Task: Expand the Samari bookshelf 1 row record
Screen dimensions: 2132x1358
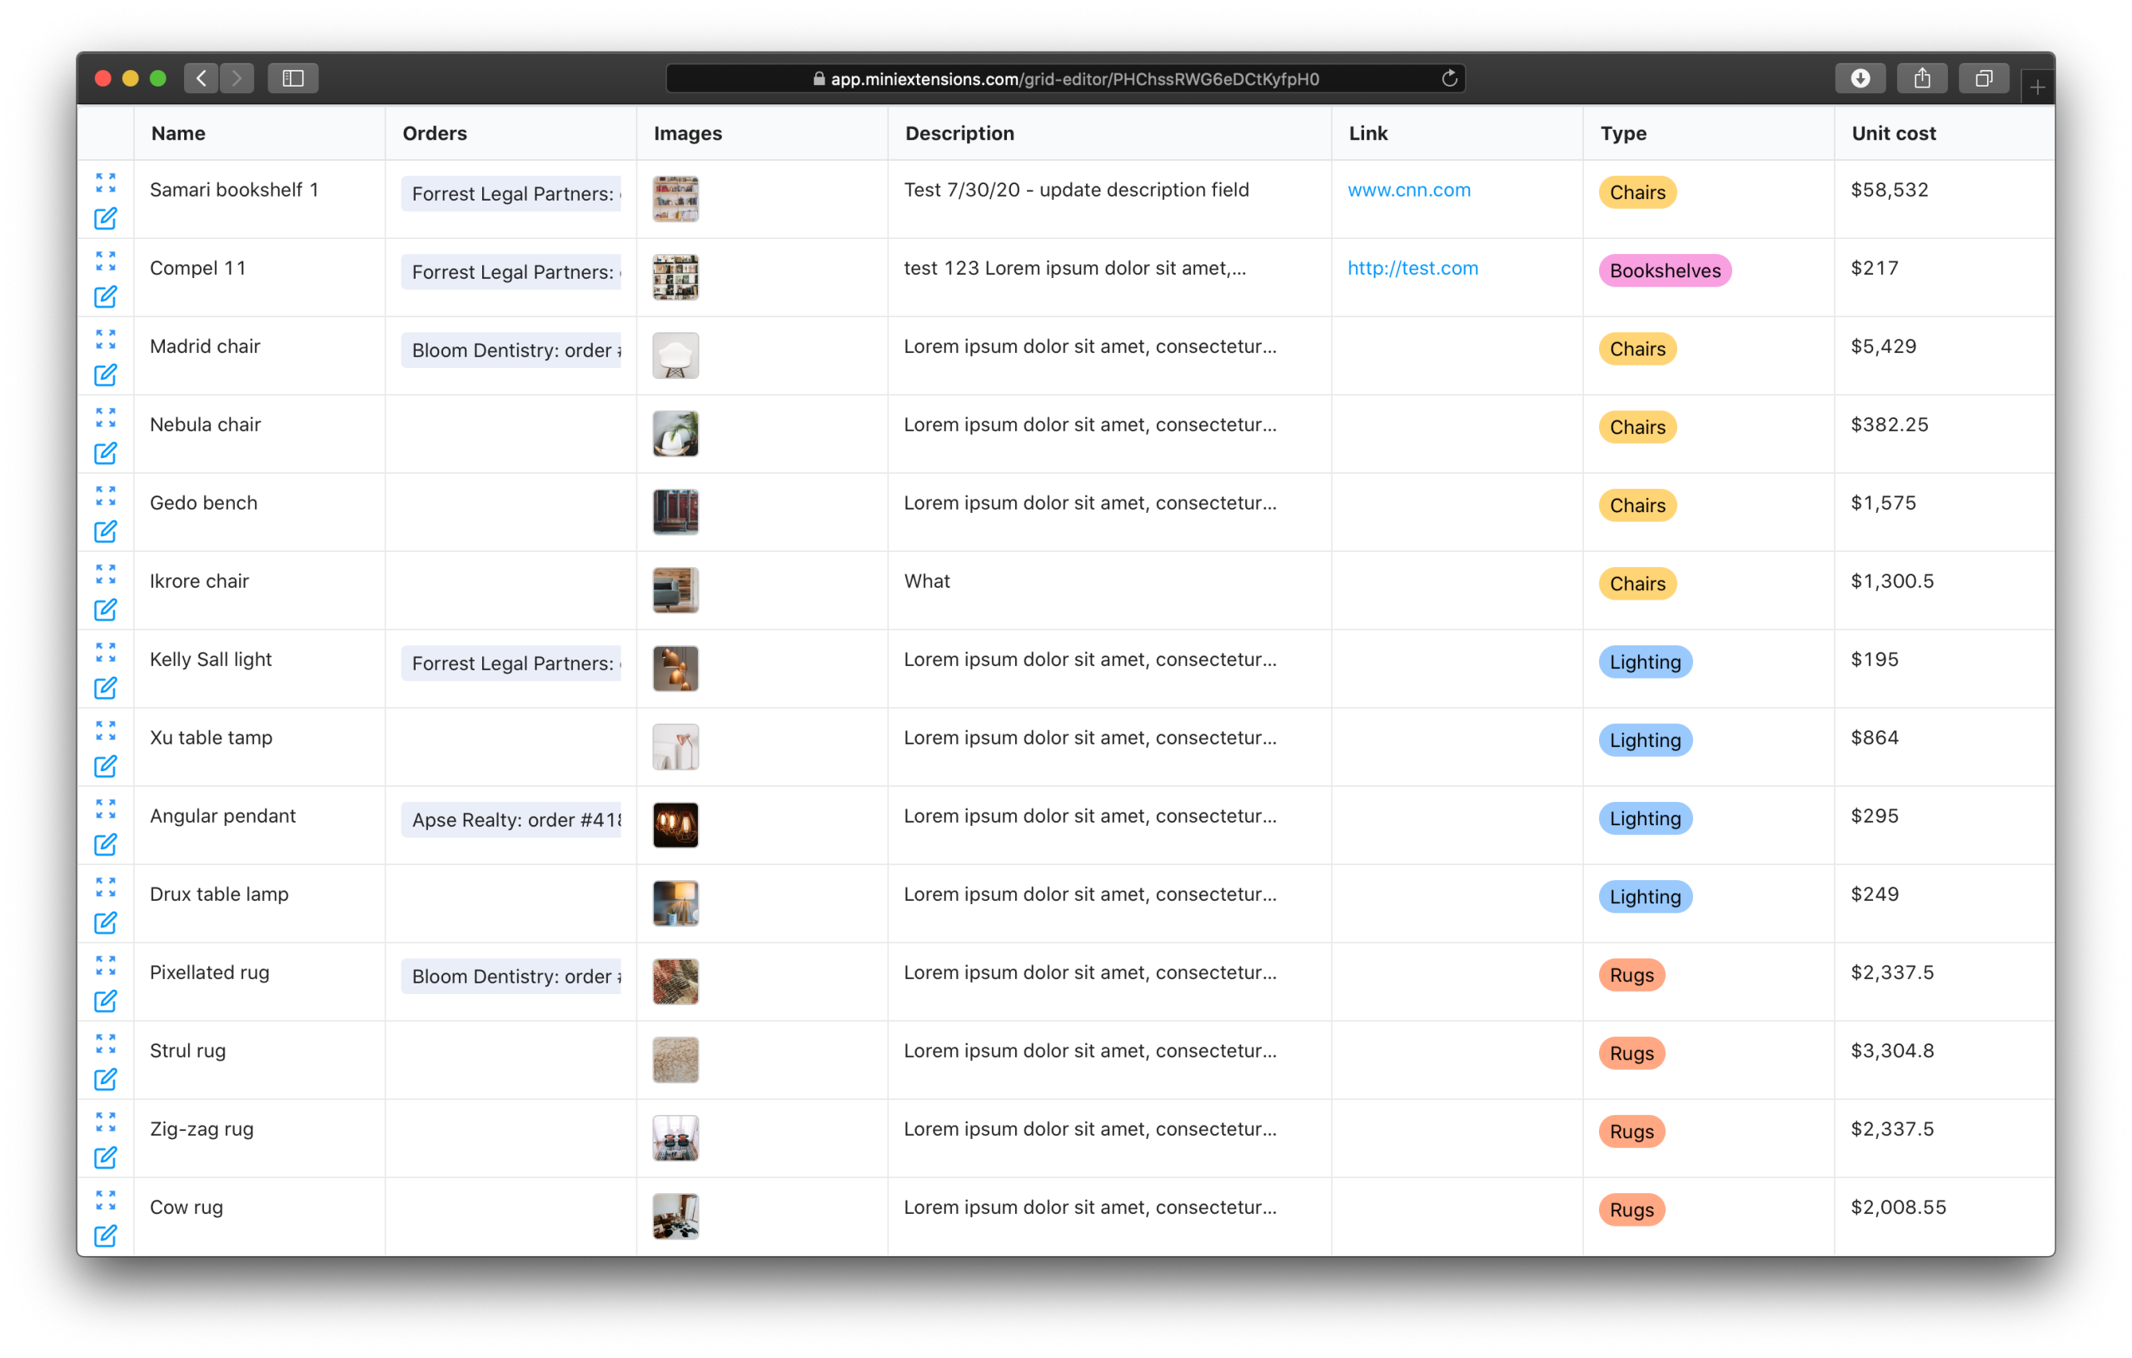Action: (106, 182)
